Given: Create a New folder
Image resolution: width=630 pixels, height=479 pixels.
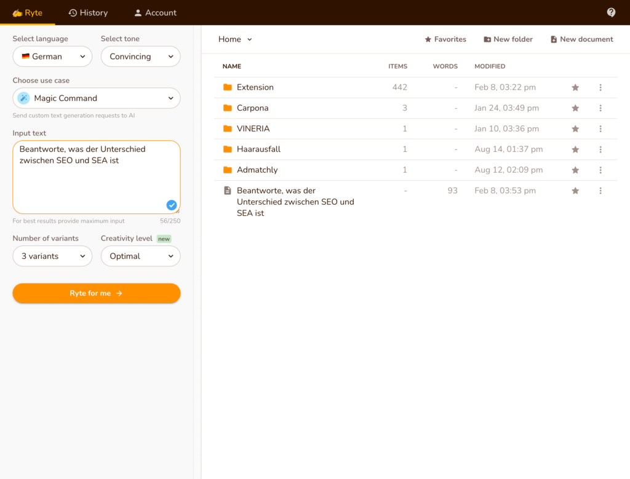Looking at the screenshot, I should (508, 39).
